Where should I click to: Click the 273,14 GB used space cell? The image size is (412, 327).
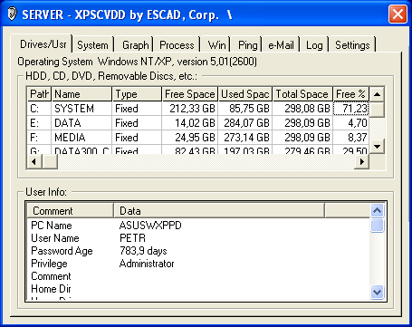pos(245,138)
